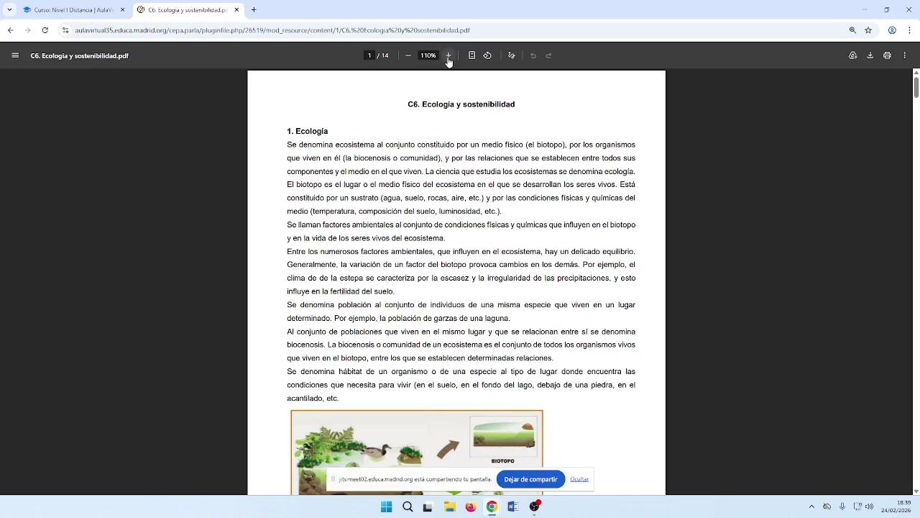Open File Explorer from the taskbar

[450, 506]
